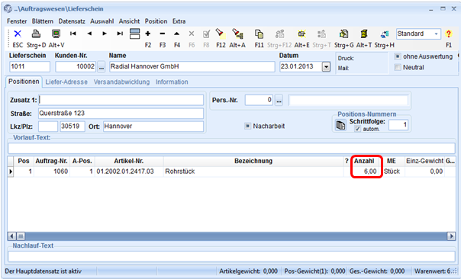Screen dimensions: 461x279
Task: Click the Name field Radial Hannover GmbH
Action: click(192, 66)
